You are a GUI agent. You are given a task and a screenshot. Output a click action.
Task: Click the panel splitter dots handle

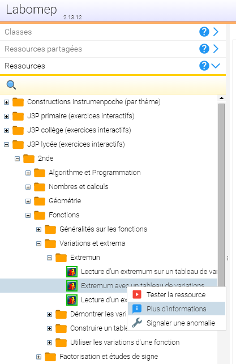click(228, 258)
